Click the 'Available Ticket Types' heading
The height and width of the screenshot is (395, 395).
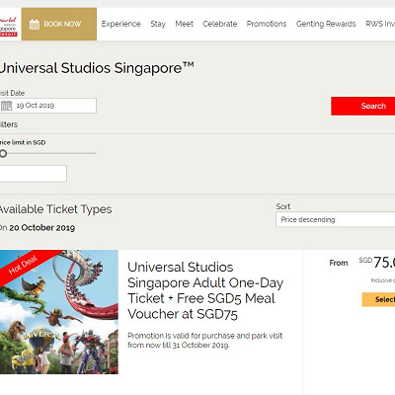point(55,209)
